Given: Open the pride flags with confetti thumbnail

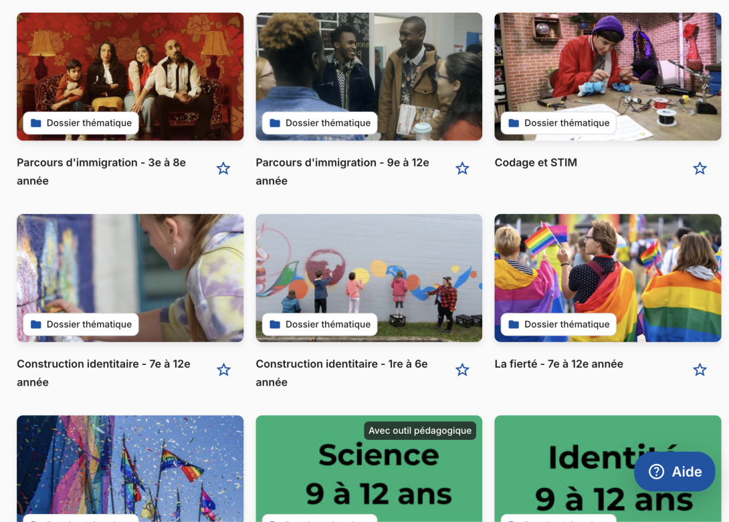Looking at the screenshot, I should (x=130, y=469).
